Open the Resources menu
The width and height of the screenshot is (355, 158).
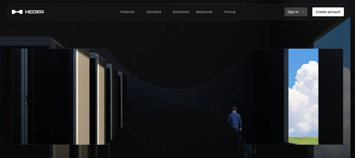click(206, 12)
